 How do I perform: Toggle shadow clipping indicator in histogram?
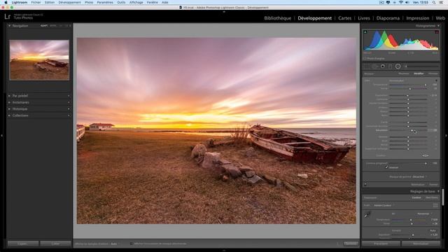tap(365, 32)
